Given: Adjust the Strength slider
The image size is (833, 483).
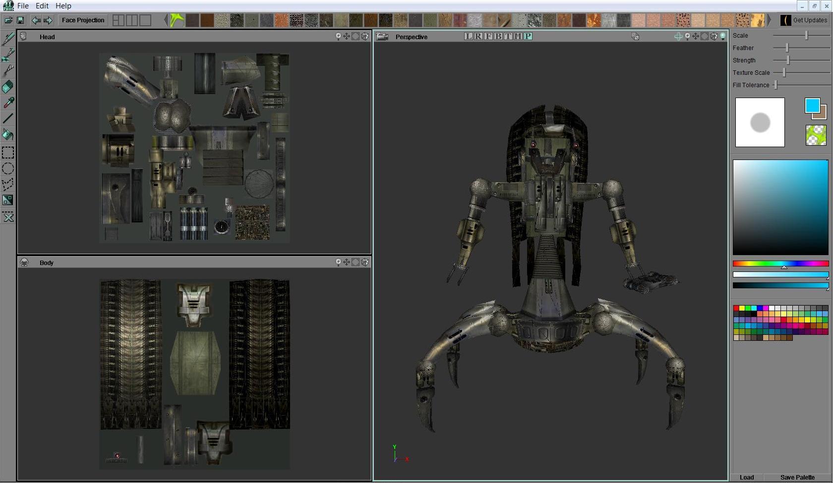Looking at the screenshot, I should pos(801,60).
